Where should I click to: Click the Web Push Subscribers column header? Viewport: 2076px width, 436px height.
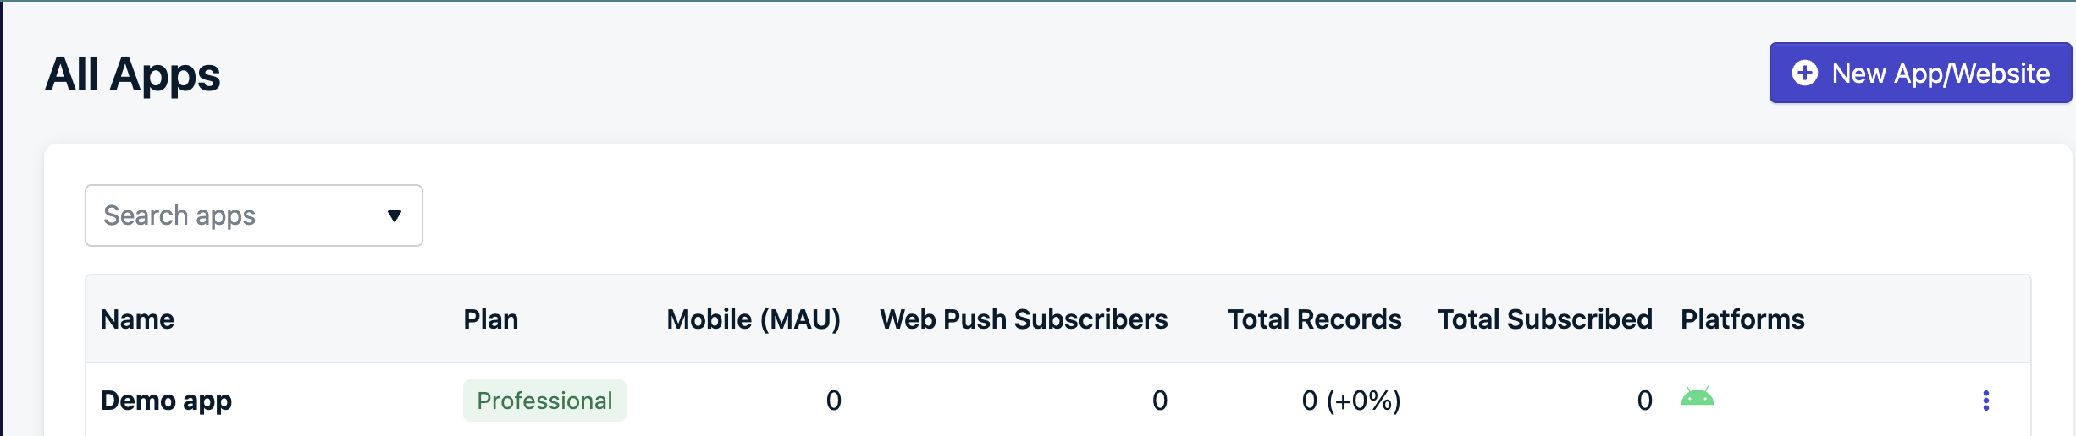pyautogui.click(x=1023, y=319)
